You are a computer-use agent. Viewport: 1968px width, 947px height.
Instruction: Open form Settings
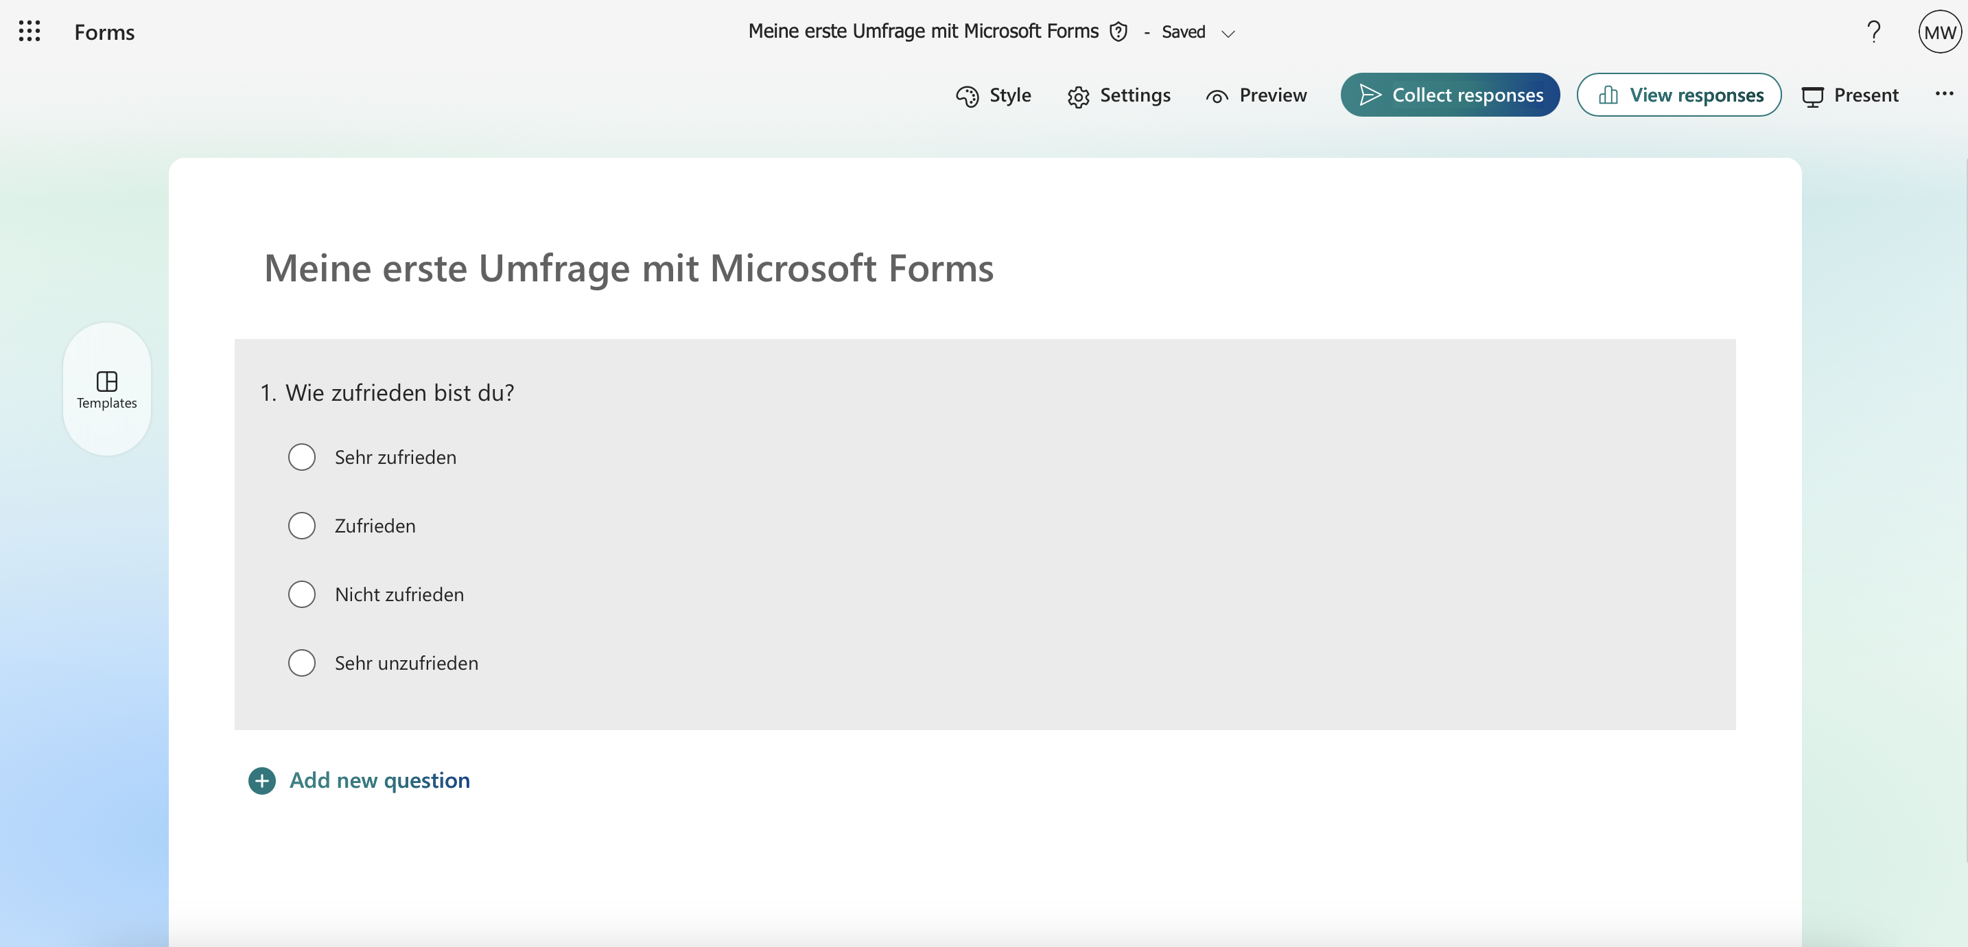pyautogui.click(x=1119, y=95)
